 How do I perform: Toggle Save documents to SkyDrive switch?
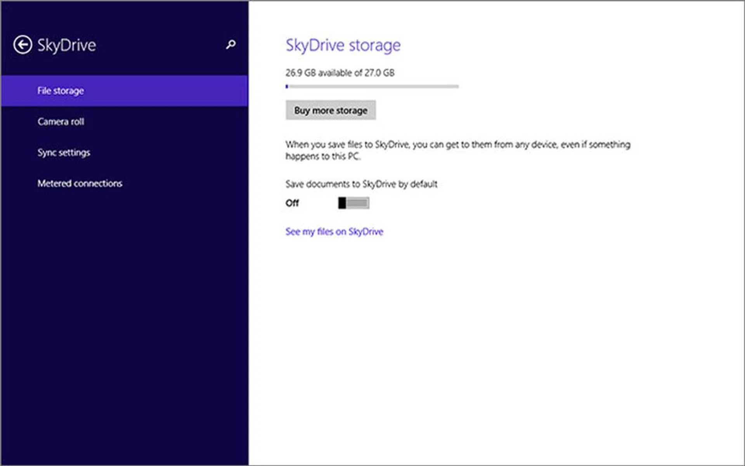tap(353, 203)
